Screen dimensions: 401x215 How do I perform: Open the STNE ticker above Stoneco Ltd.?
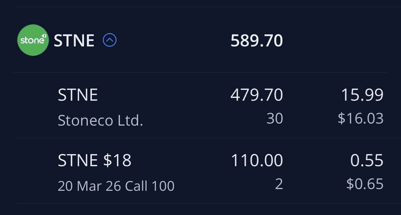[x=78, y=95]
